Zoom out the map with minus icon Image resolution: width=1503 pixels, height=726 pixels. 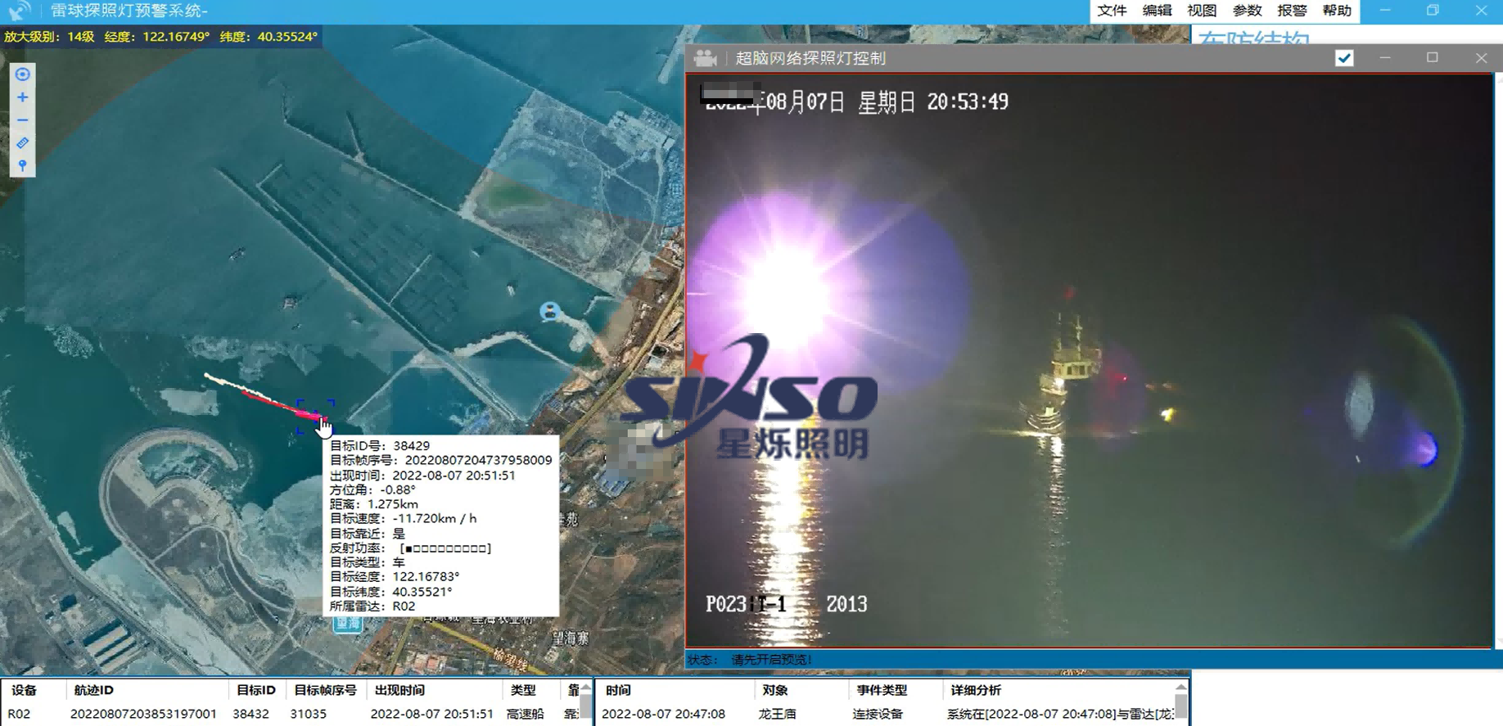(22, 120)
